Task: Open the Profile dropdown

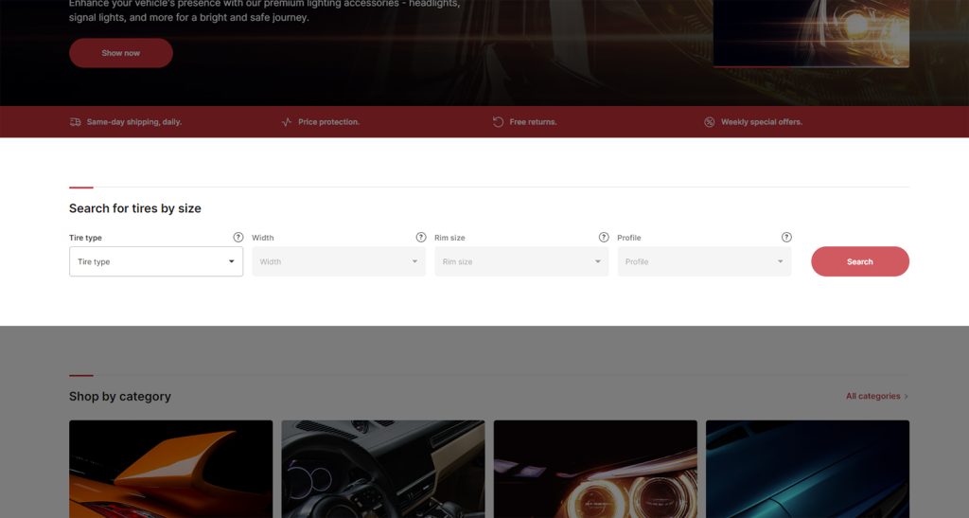Action: click(x=704, y=261)
